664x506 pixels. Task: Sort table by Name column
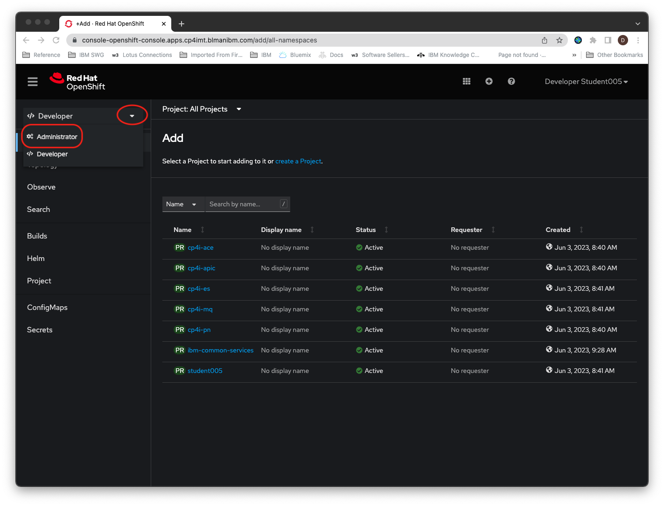(189, 230)
